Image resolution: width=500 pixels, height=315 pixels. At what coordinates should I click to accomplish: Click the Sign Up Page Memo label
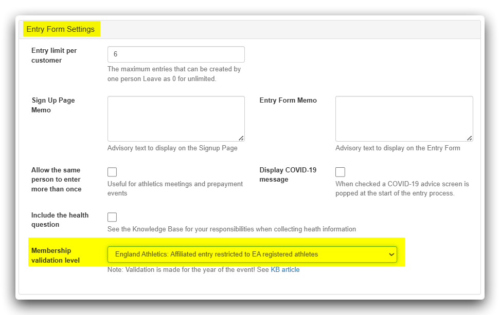point(53,105)
